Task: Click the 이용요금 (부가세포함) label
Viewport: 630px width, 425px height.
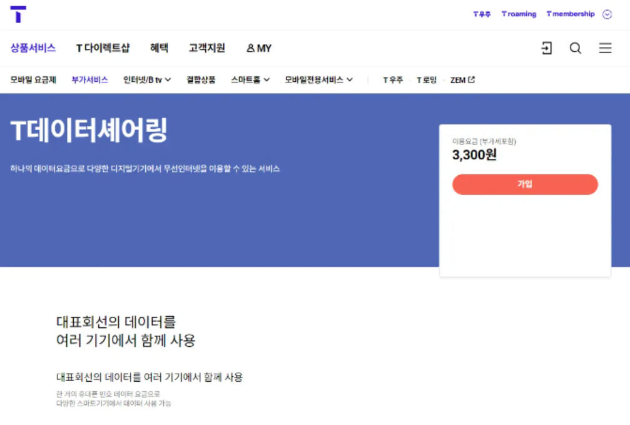Action: (x=484, y=141)
